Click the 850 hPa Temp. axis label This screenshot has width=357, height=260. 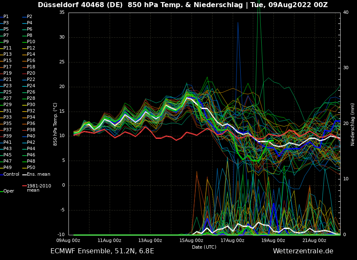[x=55, y=124]
